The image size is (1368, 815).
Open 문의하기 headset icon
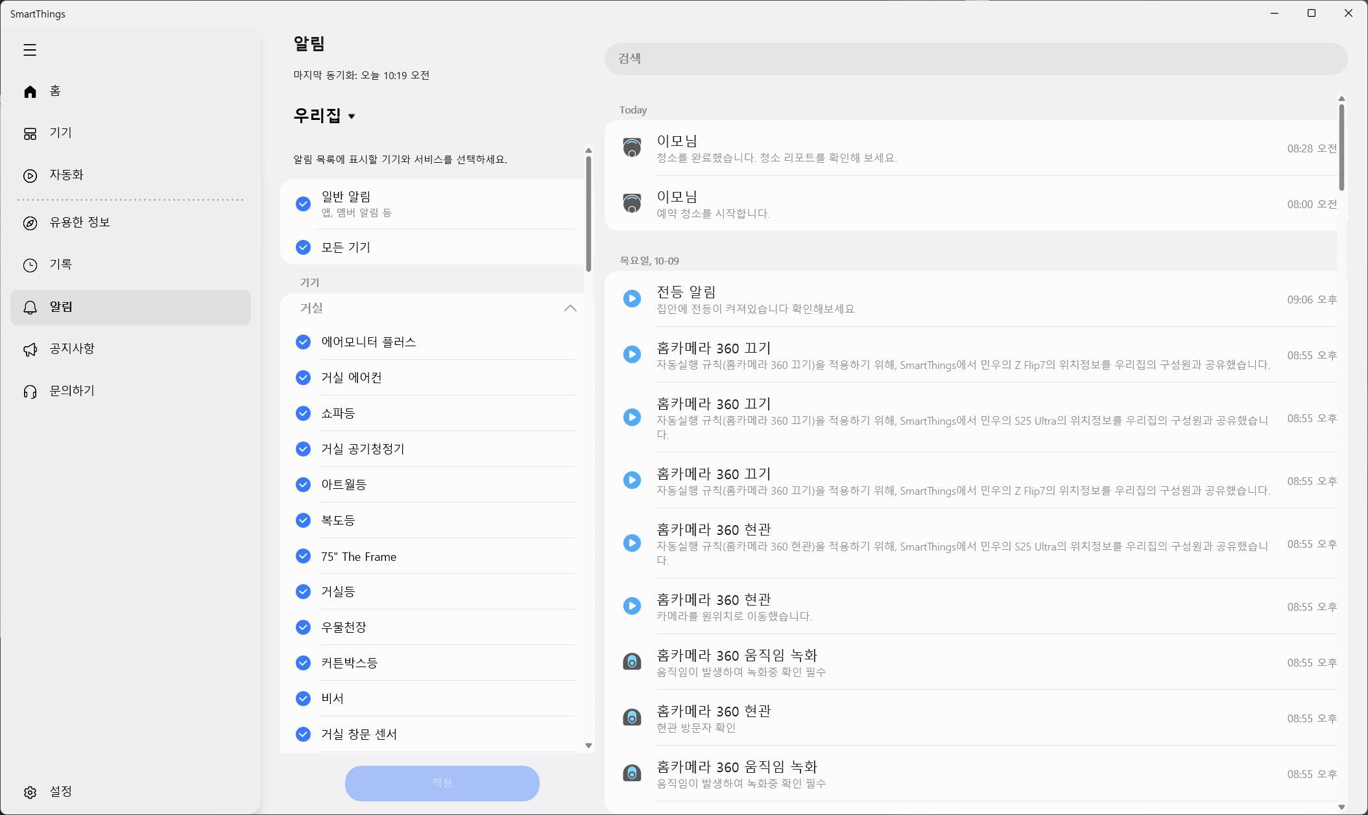coord(30,392)
